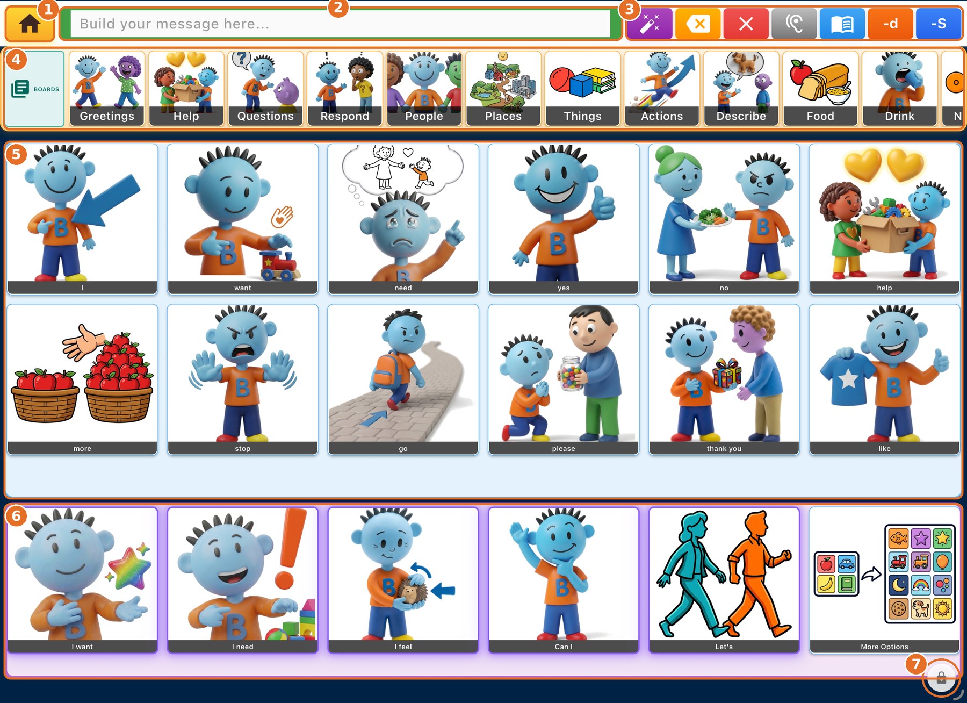
Task: Click the message builder input field
Action: click(341, 24)
